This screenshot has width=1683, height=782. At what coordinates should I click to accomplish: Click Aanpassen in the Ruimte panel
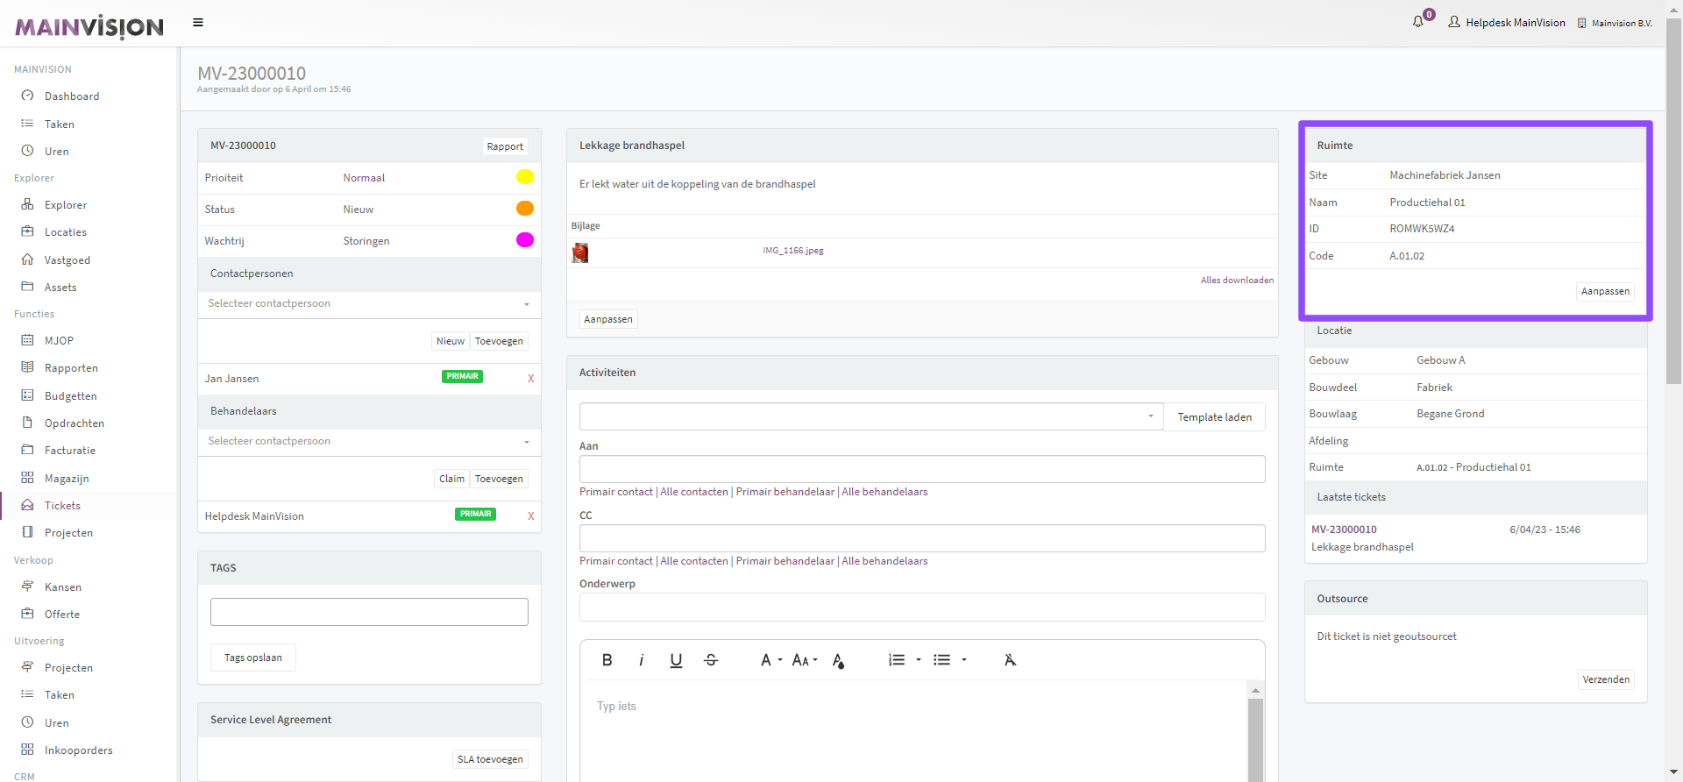click(1606, 291)
